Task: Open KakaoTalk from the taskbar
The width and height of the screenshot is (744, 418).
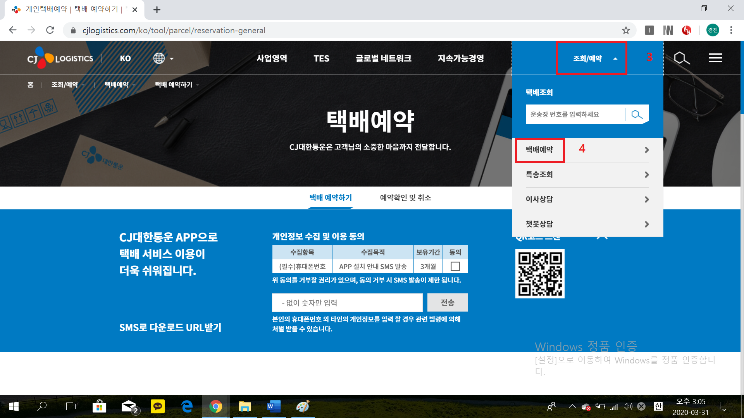Action: (x=157, y=406)
